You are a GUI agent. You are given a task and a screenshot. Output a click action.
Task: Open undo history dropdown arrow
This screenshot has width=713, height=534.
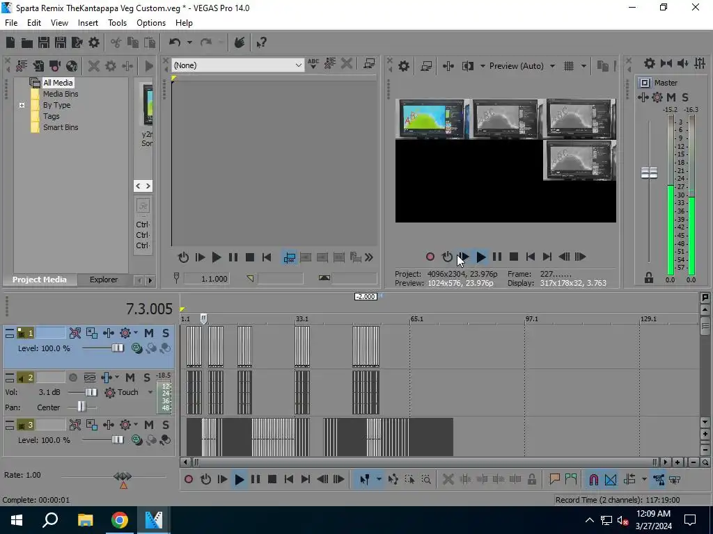[189, 42]
